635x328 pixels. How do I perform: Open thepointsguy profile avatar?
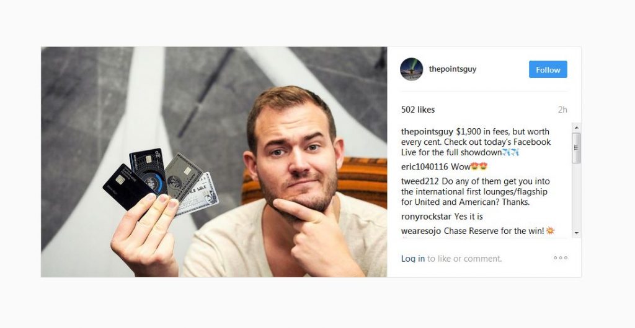[412, 69]
